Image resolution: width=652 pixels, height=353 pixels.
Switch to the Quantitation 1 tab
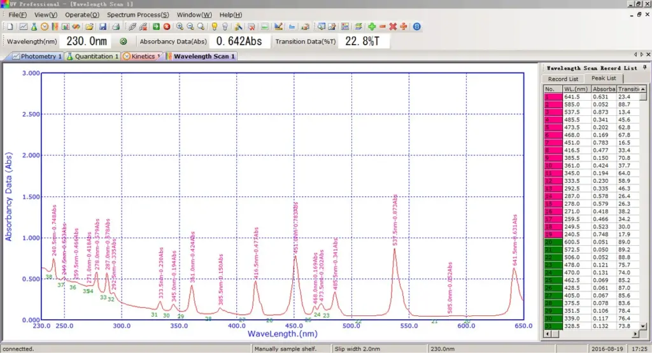(93, 56)
